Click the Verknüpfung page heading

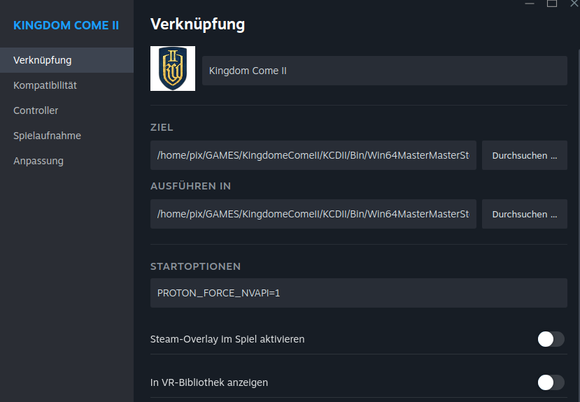197,24
